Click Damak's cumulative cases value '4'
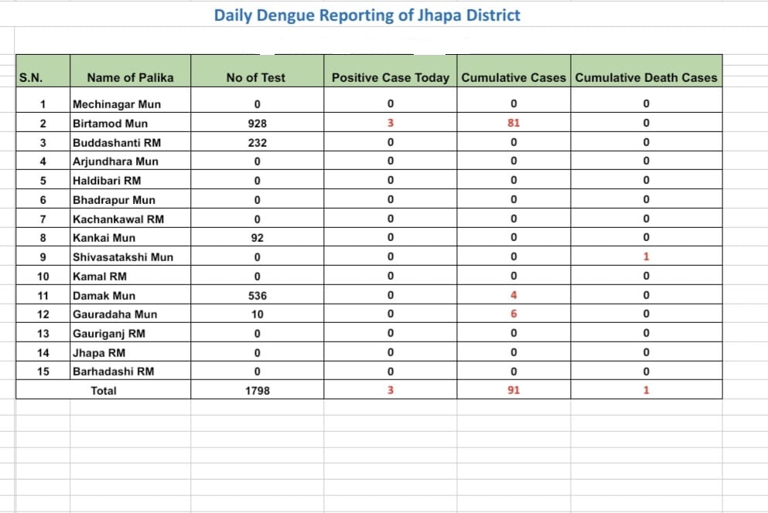768x513 pixels. point(514,295)
